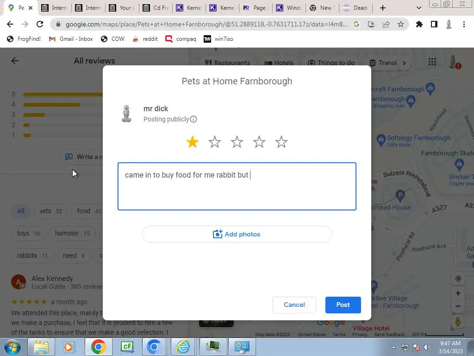This screenshot has height=356, width=474.
Task: Open the Google apps grid icon
Action: pos(432,62)
